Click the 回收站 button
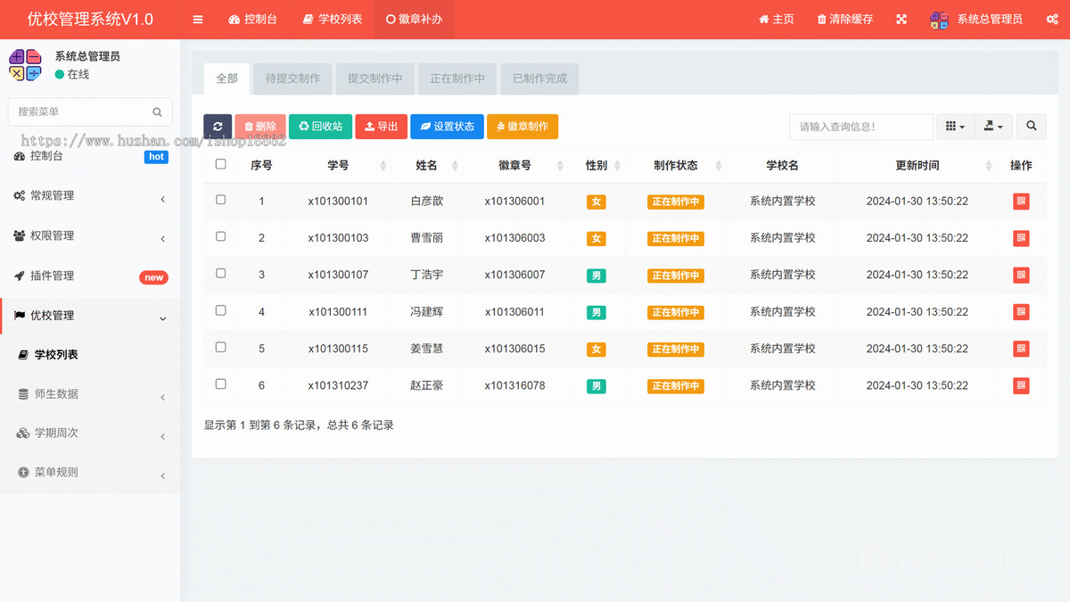 coord(320,127)
